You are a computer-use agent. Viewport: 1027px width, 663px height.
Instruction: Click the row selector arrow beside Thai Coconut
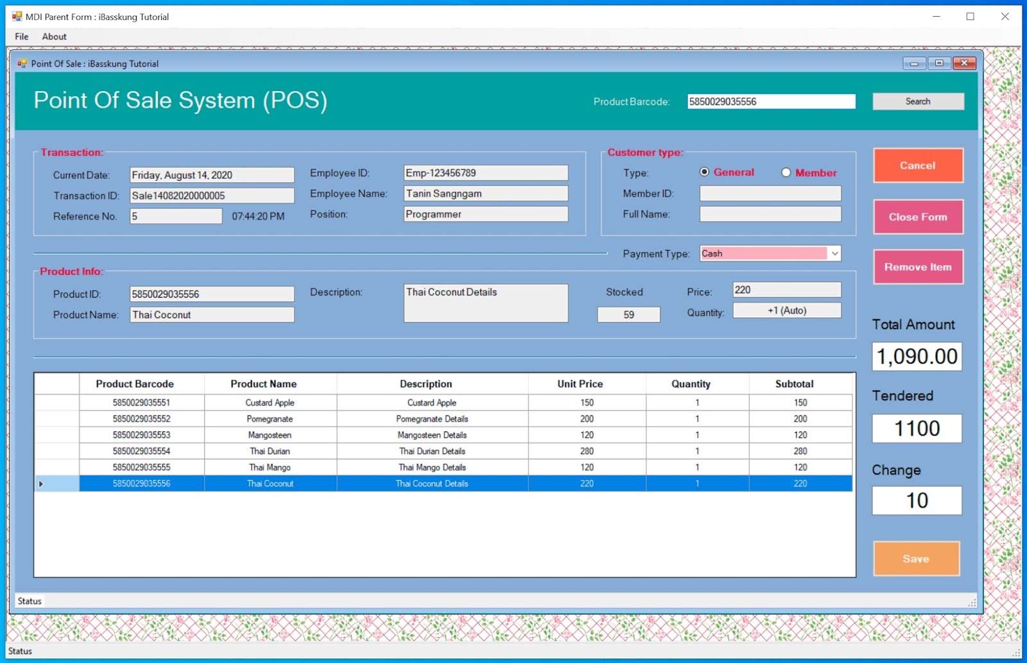[40, 483]
